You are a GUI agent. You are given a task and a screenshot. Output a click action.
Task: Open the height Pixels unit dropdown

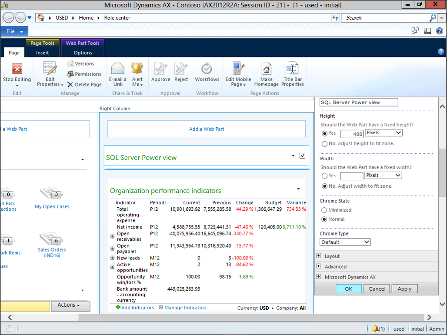click(x=384, y=133)
